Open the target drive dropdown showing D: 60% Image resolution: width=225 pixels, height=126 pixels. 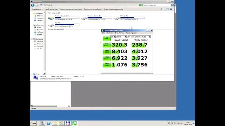pos(139,37)
